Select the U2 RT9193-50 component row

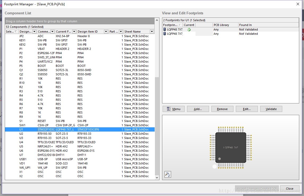[80, 134]
